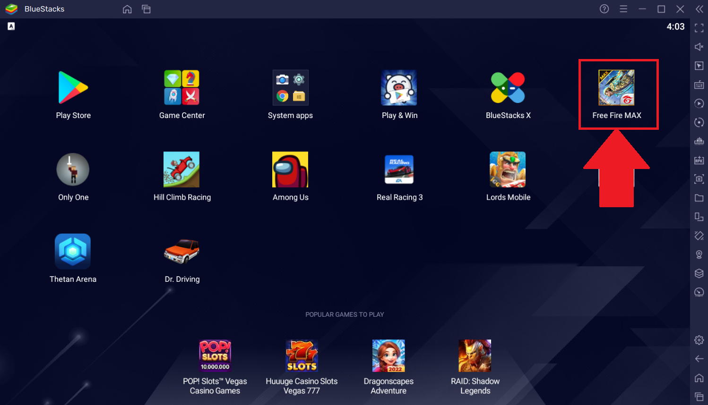The image size is (708, 405).
Task: Open the hamburger menu in title bar
Action: 623,9
